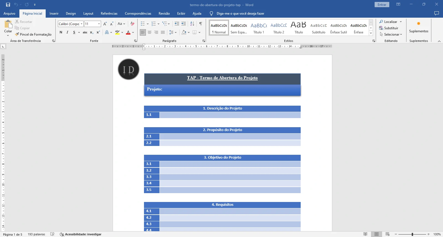The image size is (443, 237).
Task: Save the document with floppy disk icon
Action: (8, 5)
